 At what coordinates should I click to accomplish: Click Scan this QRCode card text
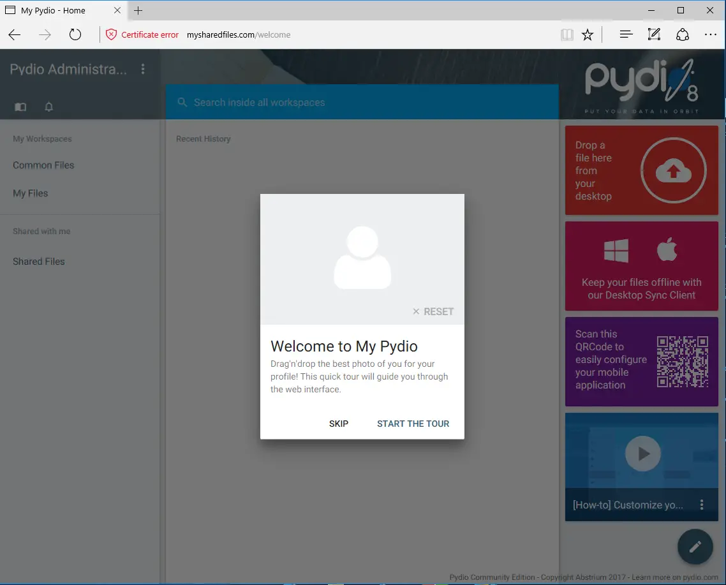[611, 359]
